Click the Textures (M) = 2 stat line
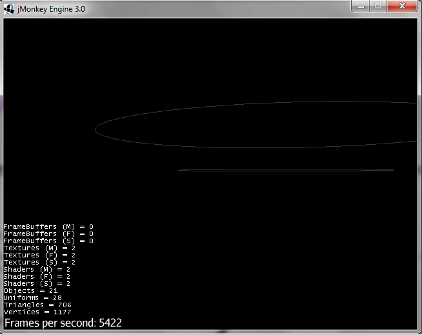 (x=39, y=248)
